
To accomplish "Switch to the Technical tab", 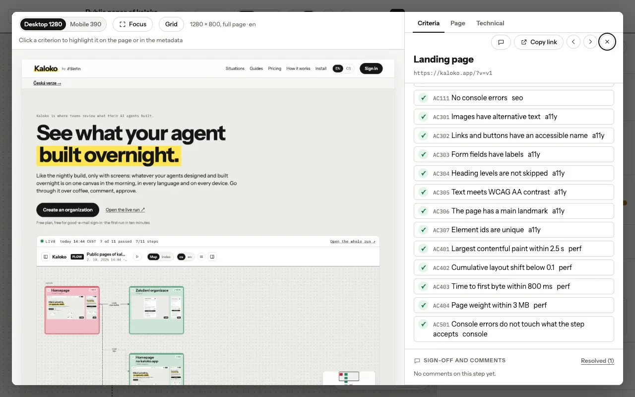I will tap(490, 23).
